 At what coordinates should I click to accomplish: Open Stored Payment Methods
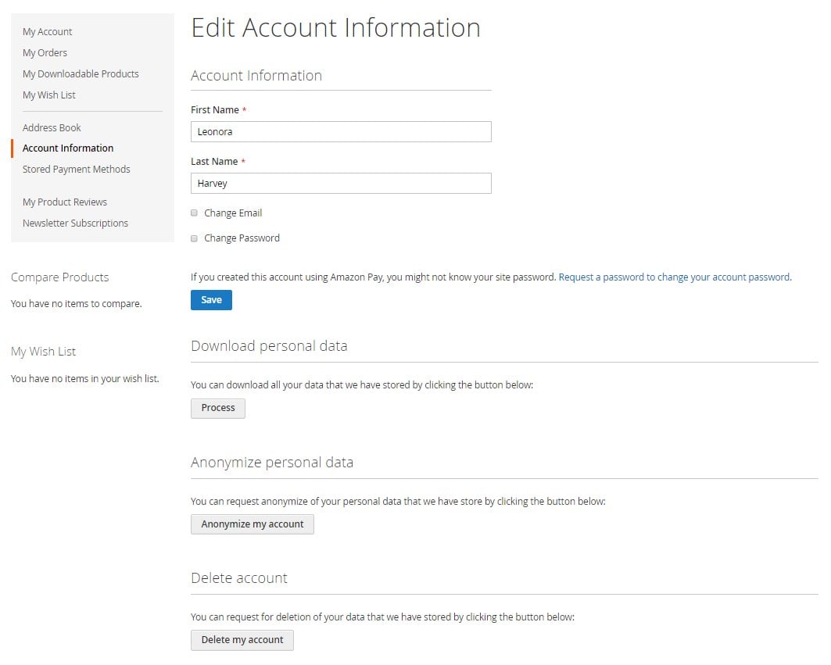77,170
